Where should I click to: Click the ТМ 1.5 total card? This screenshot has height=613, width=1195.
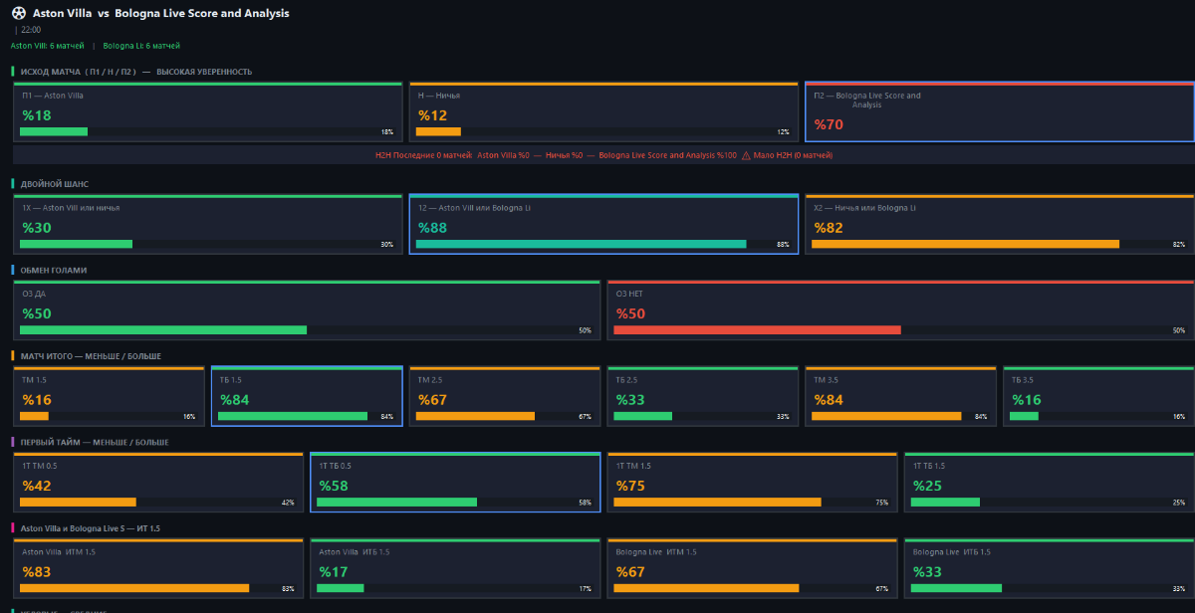point(112,396)
